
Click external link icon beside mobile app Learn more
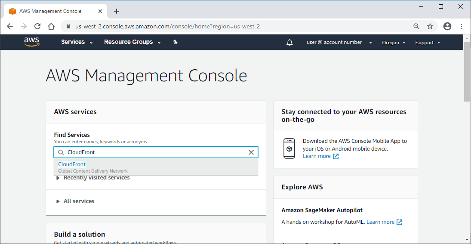tap(336, 156)
